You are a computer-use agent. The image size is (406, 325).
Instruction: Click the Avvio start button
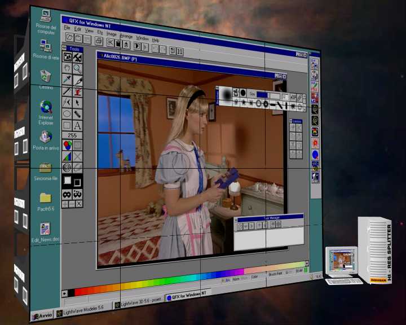[x=42, y=315]
